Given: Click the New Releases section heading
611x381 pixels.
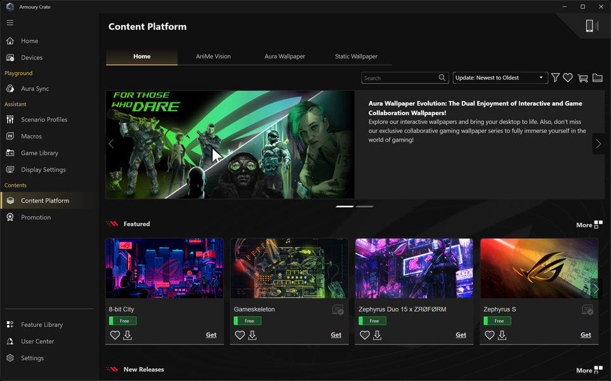Looking at the screenshot, I should click(x=144, y=370).
